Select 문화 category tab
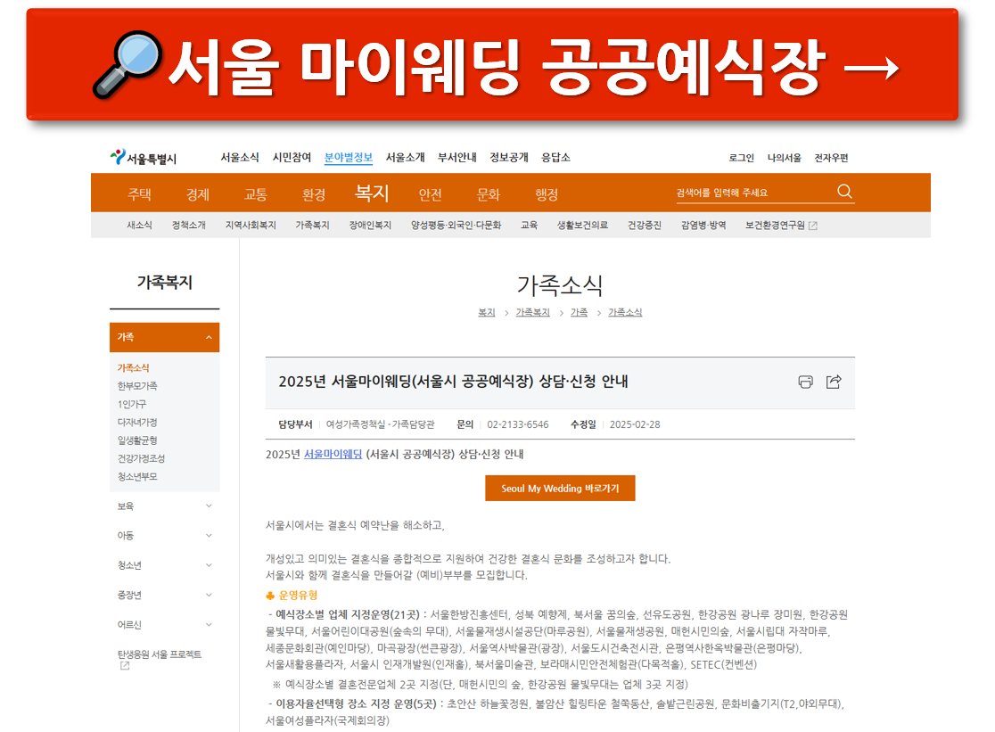This screenshot has height=732, width=995. pyautogui.click(x=489, y=194)
